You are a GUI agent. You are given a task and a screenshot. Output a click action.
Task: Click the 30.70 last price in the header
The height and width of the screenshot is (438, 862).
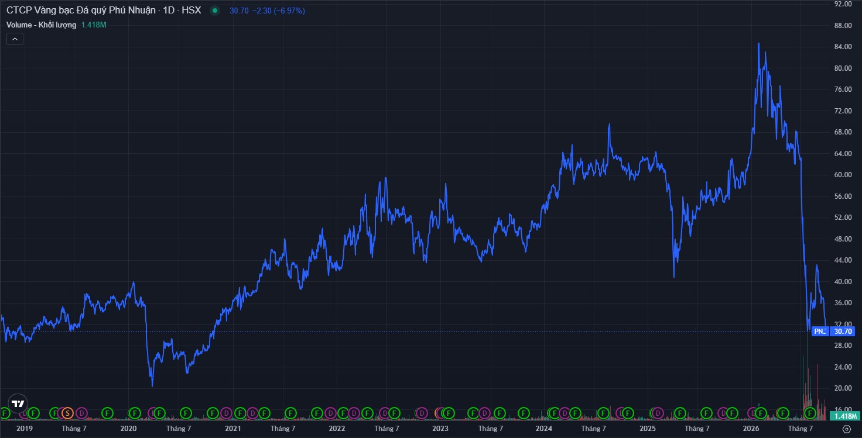(x=240, y=11)
